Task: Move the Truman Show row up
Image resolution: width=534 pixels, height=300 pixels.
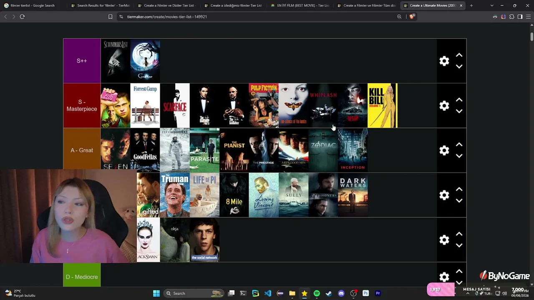Action: click(459, 189)
